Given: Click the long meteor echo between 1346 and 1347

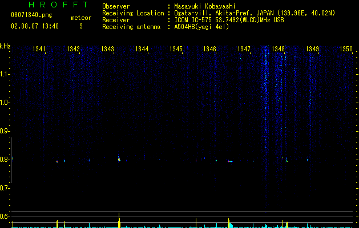Looking at the screenshot, I should 230,161.
